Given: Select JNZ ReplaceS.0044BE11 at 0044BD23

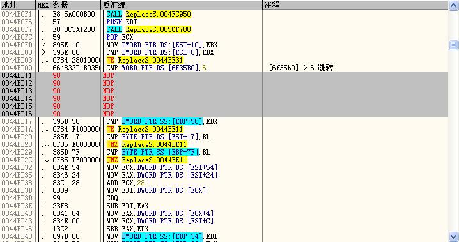Looking at the screenshot, I should click(146, 144).
